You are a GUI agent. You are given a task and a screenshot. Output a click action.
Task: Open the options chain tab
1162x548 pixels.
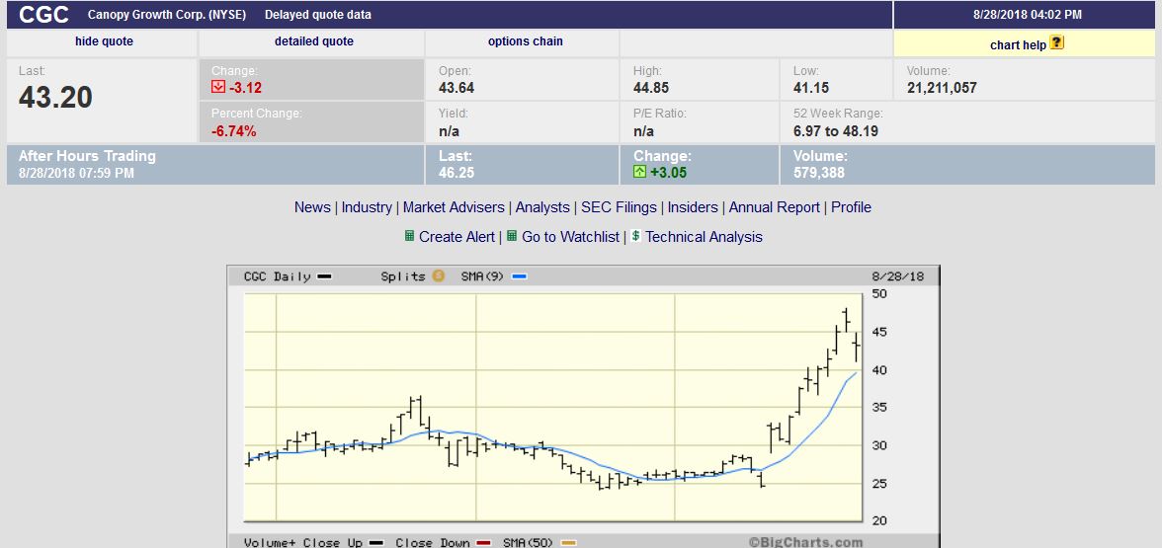525,41
